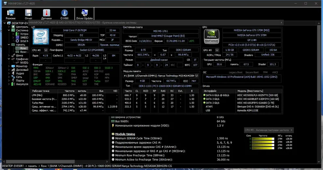The height and width of the screenshot is (170, 323).
Task: Launch the Driver Update toolbar icon
Action: 84,15
